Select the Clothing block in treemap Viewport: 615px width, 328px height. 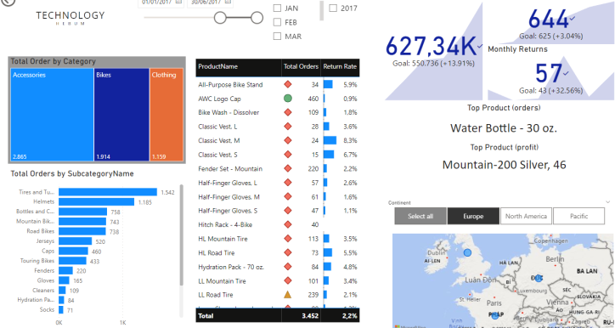pyautogui.click(x=166, y=115)
